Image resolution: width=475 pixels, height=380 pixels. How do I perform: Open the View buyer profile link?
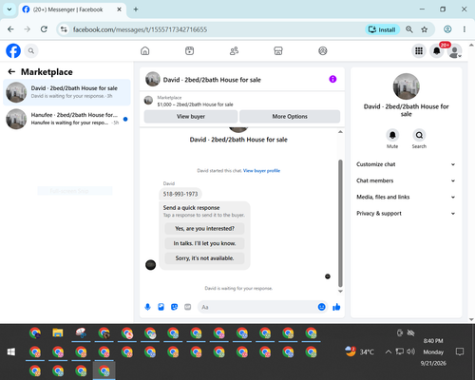click(x=261, y=171)
